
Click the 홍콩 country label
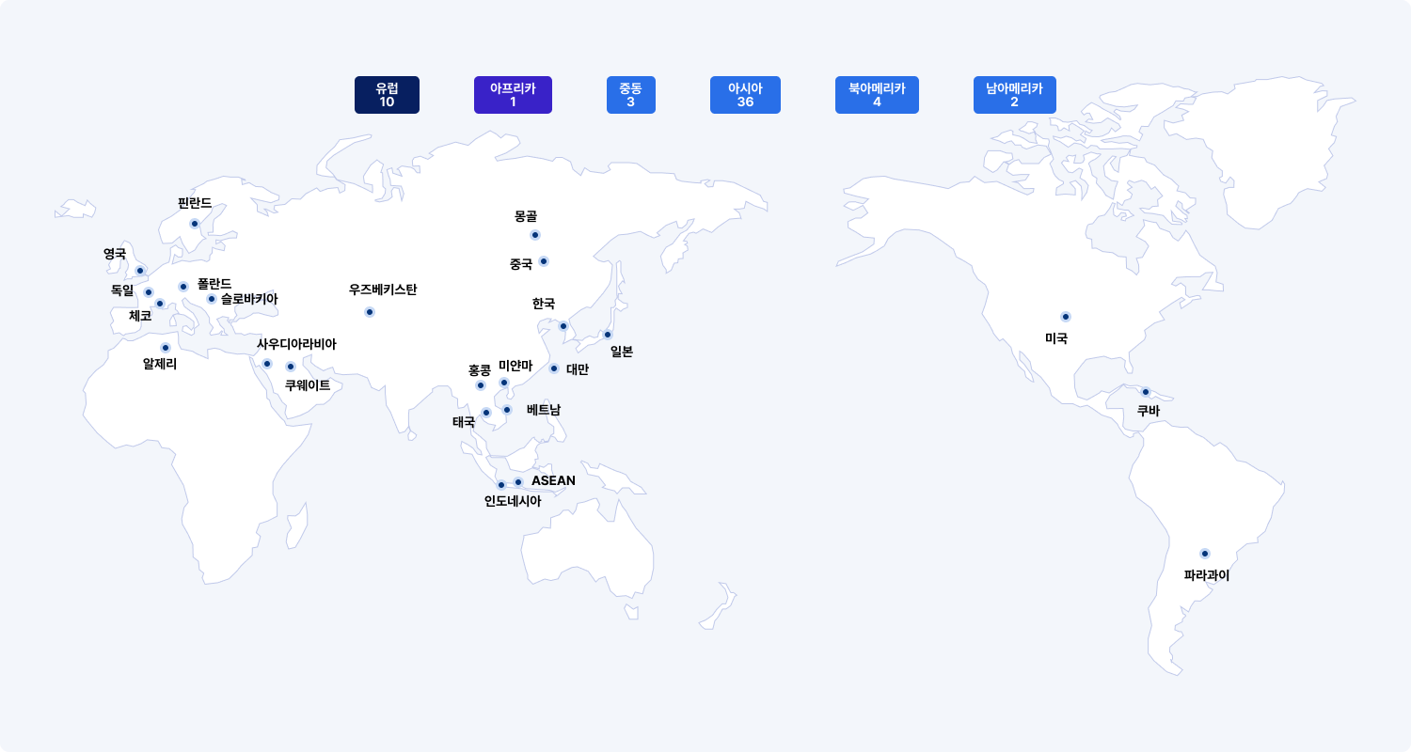(x=480, y=370)
